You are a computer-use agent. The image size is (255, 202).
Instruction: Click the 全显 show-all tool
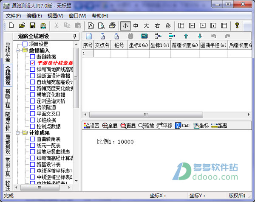coord(110,126)
